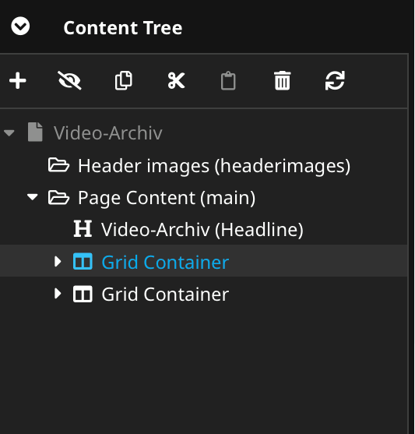Image resolution: width=415 pixels, height=434 pixels.
Task: Select the Video-Archiv (Headline) node
Action: [x=202, y=229]
